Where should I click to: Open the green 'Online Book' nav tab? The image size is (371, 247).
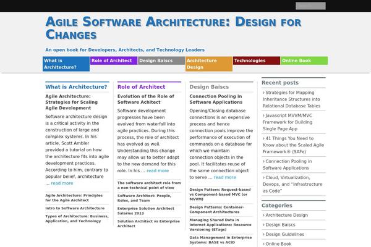[x=304, y=61]
